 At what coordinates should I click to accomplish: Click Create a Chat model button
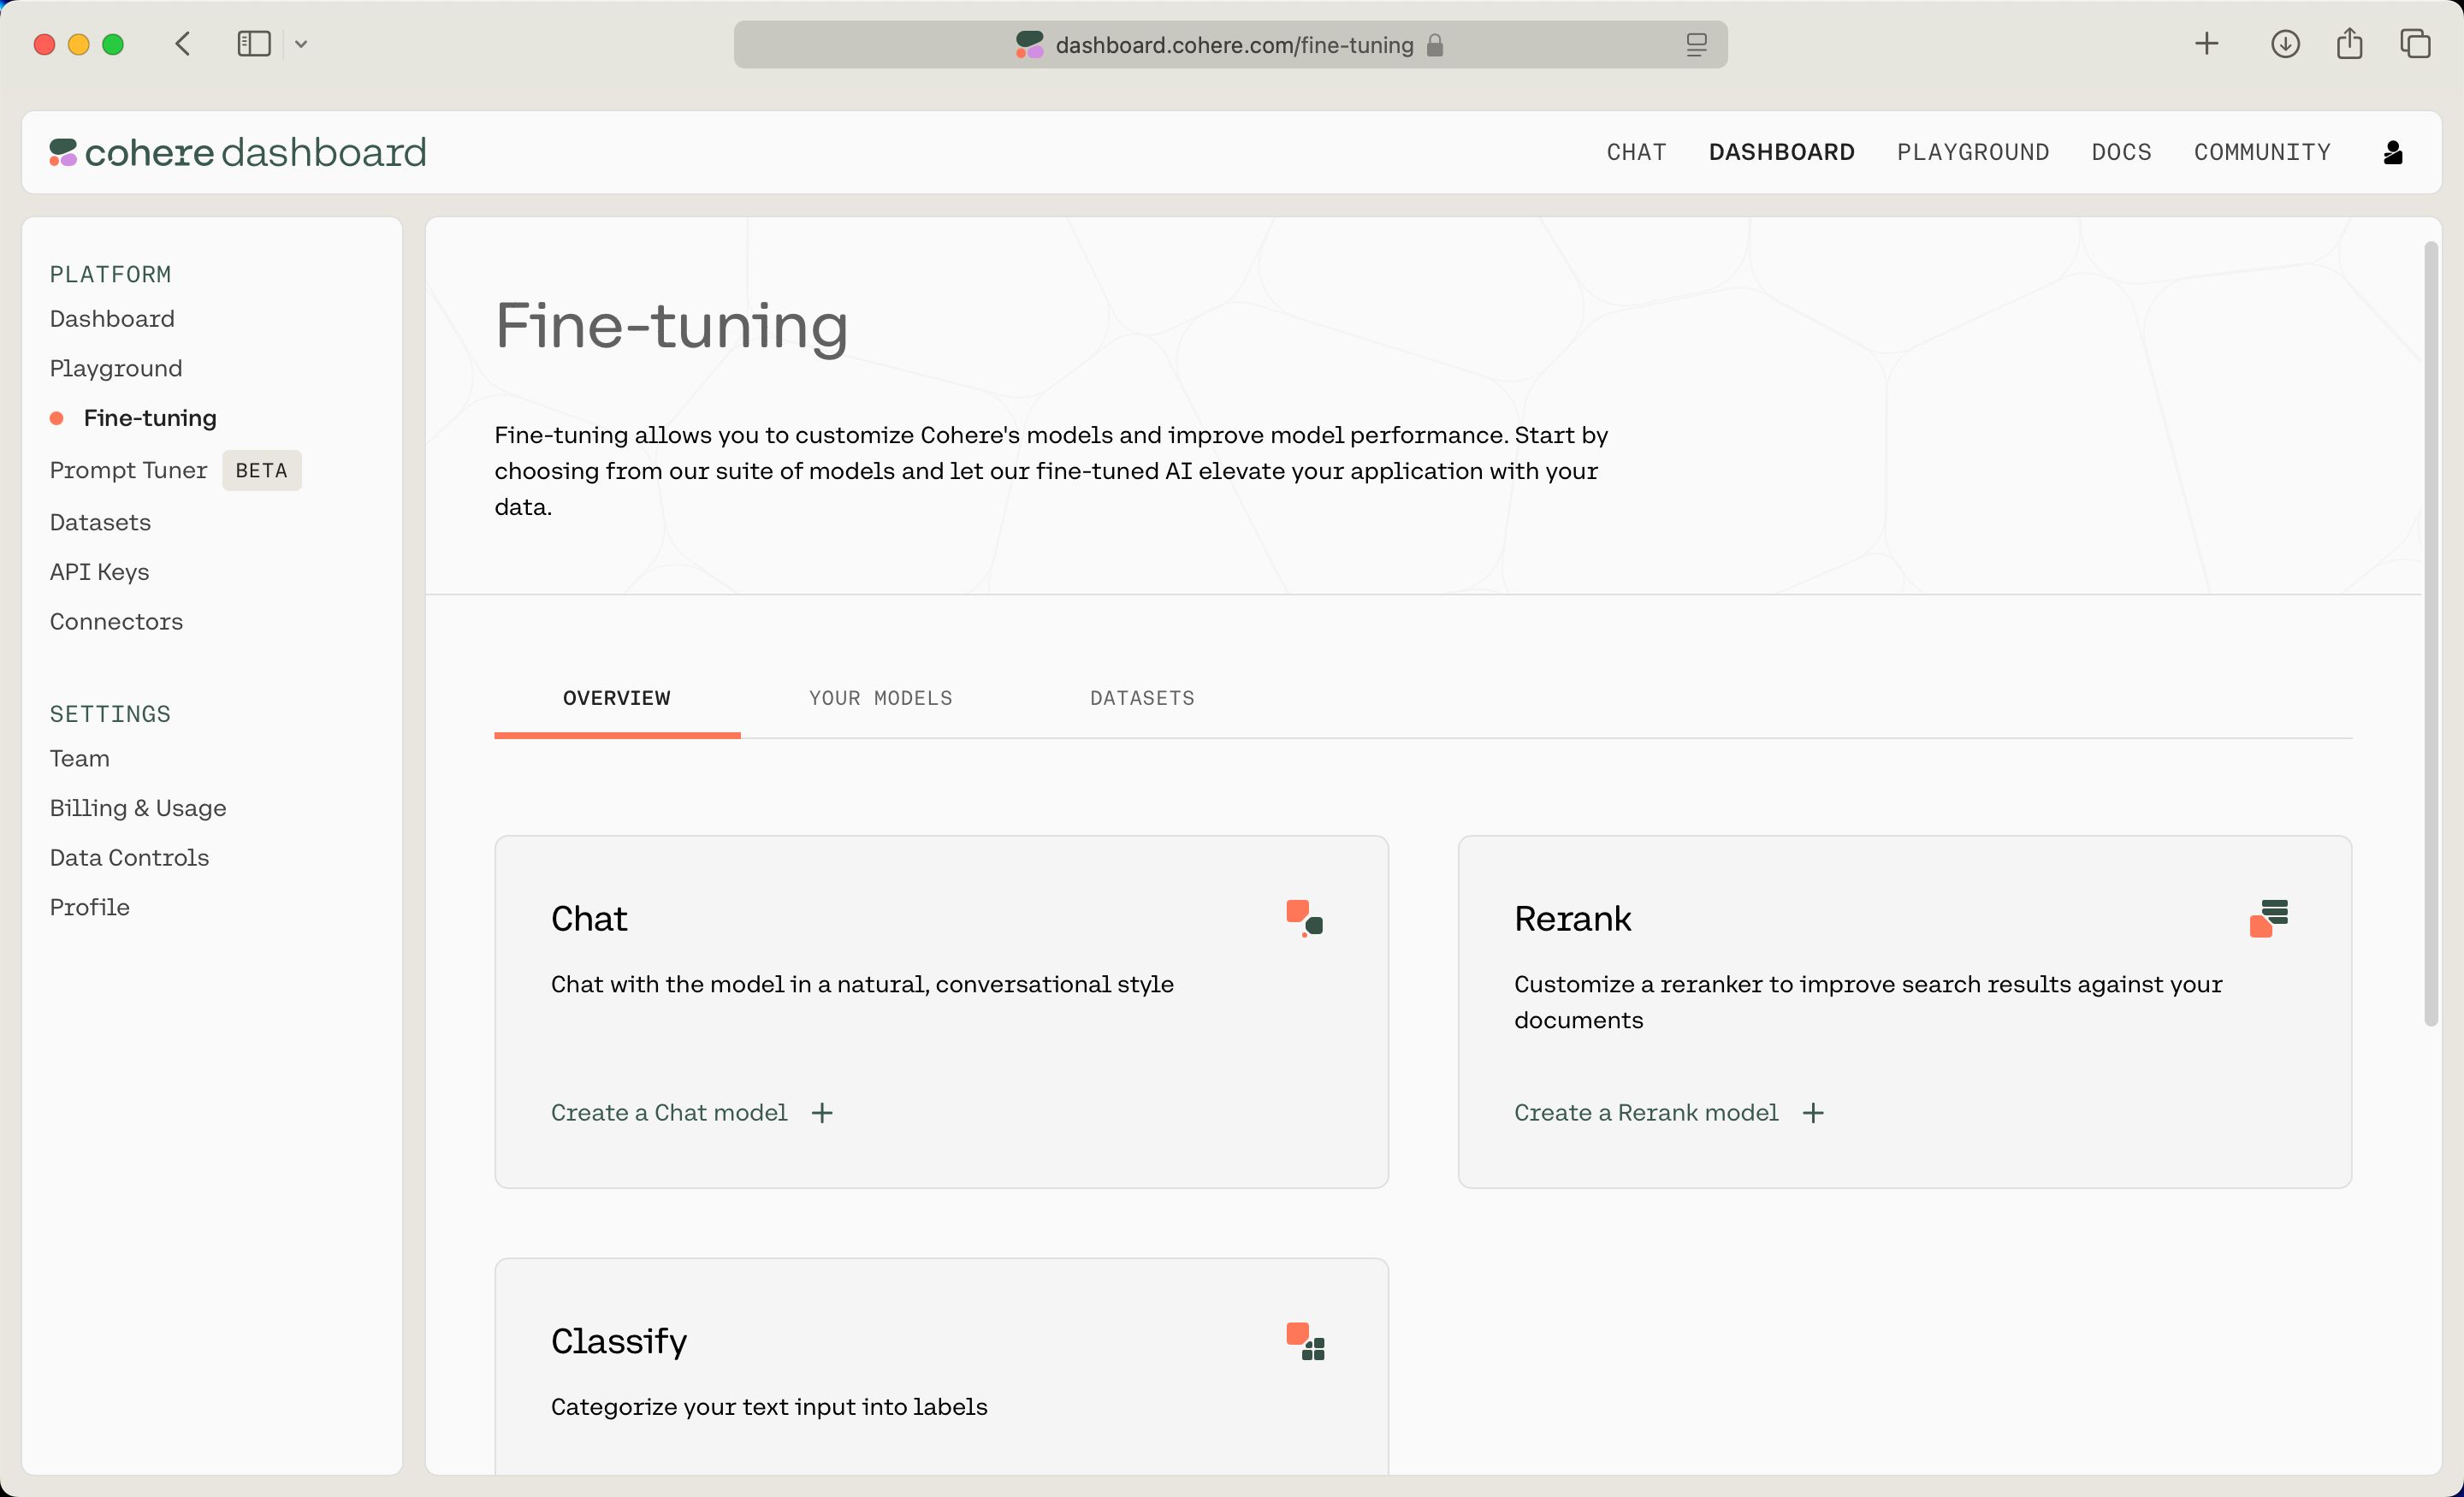click(x=688, y=1112)
